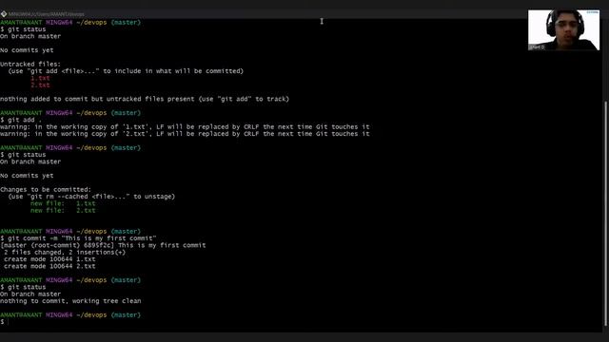Click the terminal vertical scrollbar thumb
Image resolution: width=609 pixels, height=342 pixels.
click(605, 213)
